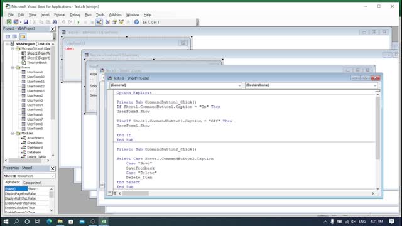This screenshot has height=226, width=402.
Task: Toggle Procedure View button in code window
Action: click(110, 193)
